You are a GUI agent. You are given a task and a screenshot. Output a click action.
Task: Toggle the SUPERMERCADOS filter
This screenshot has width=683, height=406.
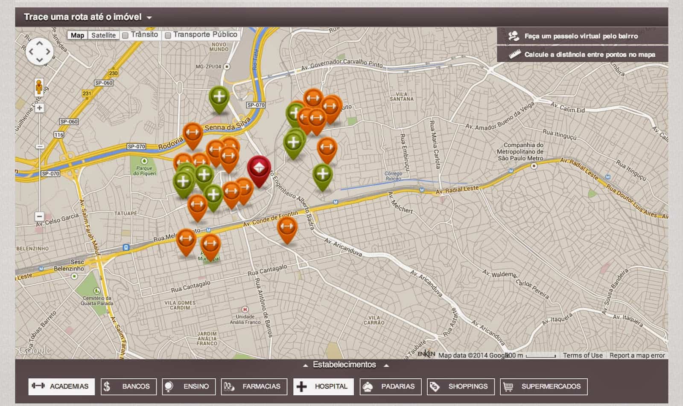click(x=544, y=386)
